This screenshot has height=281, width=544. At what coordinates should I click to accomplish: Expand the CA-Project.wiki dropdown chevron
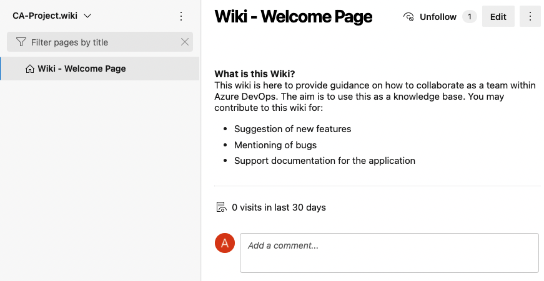tap(87, 16)
